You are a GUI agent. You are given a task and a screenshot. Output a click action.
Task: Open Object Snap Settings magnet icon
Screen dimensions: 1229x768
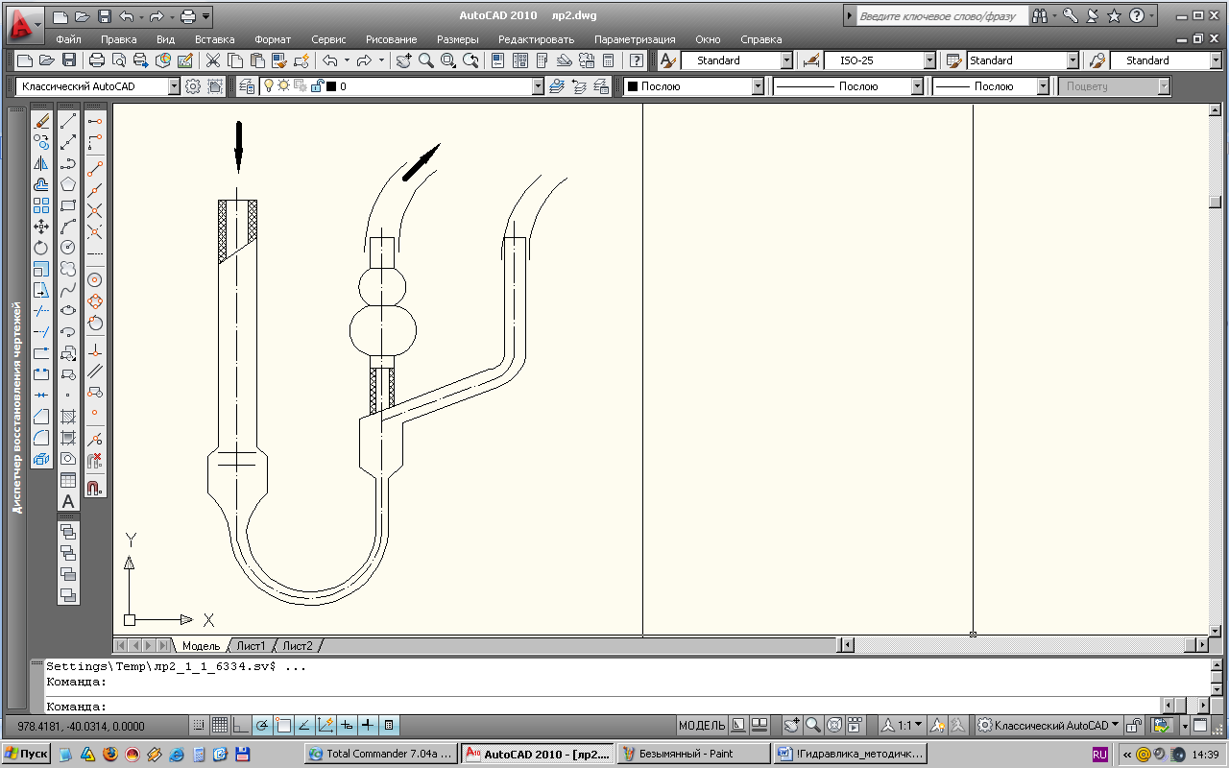coord(95,487)
